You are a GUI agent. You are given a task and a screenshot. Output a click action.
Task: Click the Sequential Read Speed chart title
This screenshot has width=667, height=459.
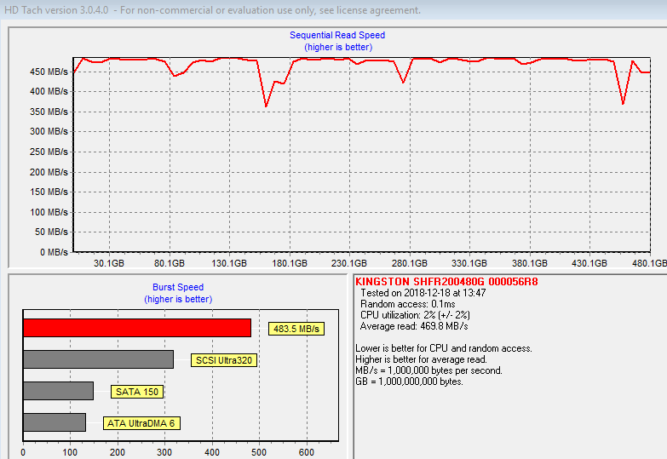(337, 35)
